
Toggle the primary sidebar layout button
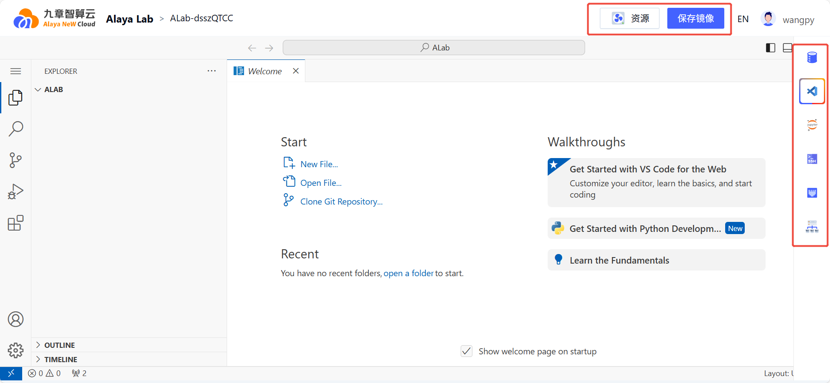(770, 48)
